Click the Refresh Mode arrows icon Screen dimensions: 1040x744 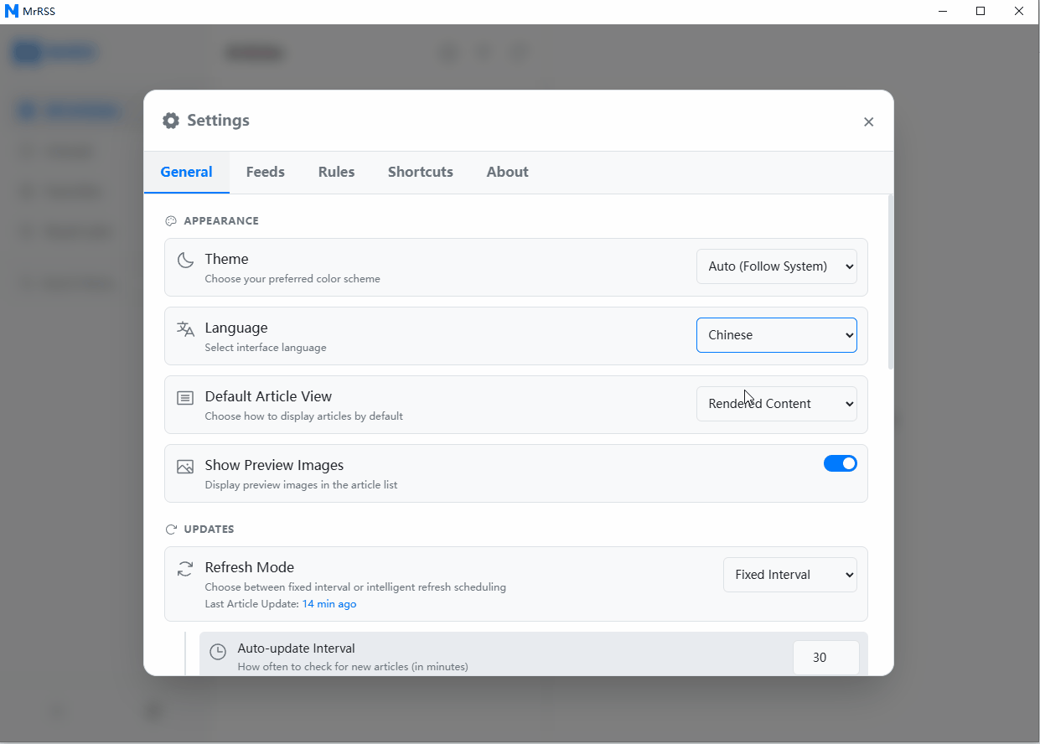click(x=185, y=569)
